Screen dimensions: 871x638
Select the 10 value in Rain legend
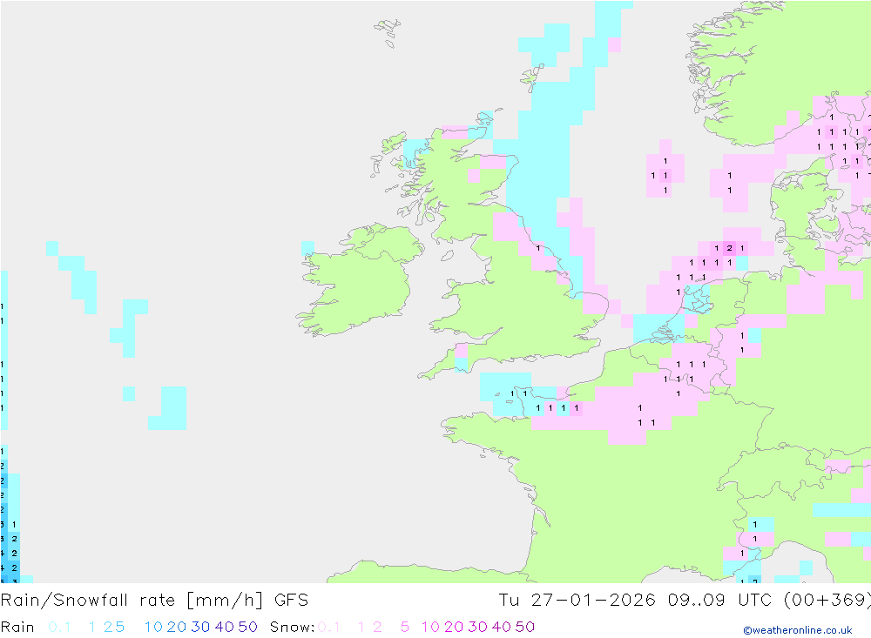(153, 627)
